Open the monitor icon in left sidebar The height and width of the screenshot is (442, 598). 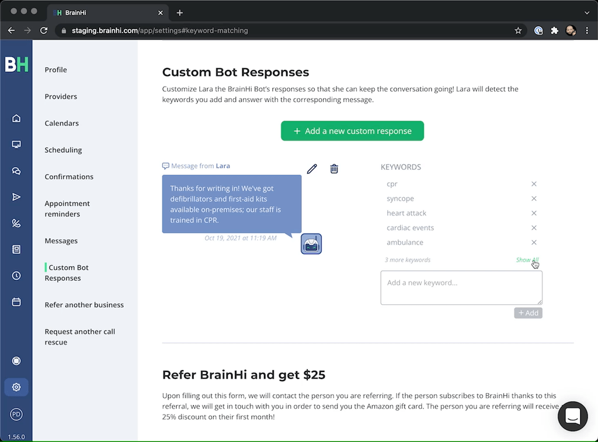(16, 145)
